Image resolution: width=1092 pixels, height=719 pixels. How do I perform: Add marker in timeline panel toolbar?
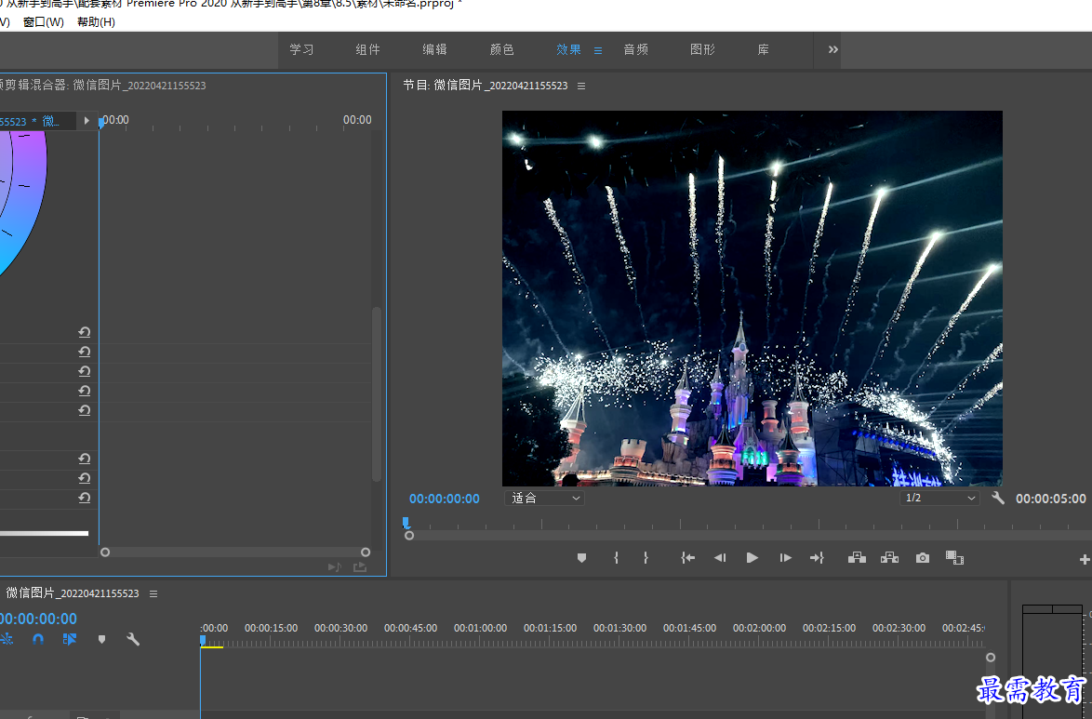101,639
